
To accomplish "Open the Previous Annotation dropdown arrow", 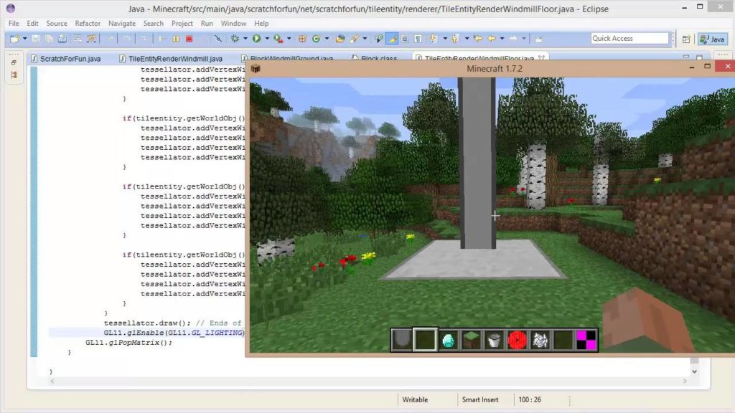I will point(467,39).
